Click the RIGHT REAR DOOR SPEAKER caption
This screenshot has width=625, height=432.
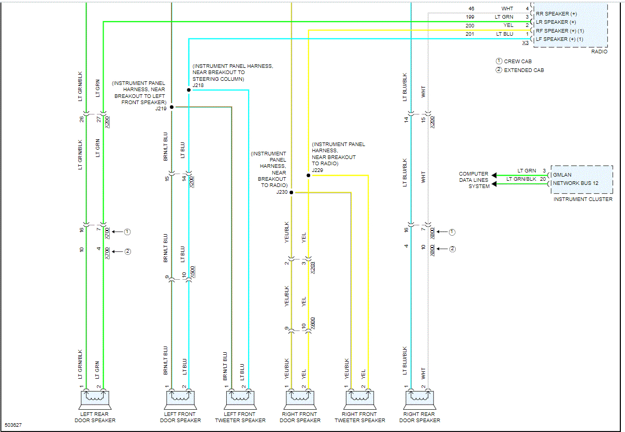420,417
